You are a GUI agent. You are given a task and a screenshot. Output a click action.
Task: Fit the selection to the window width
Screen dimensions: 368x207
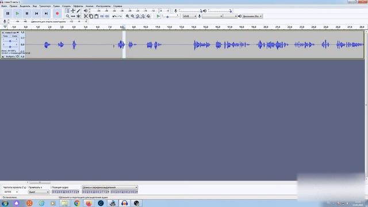(138, 16)
